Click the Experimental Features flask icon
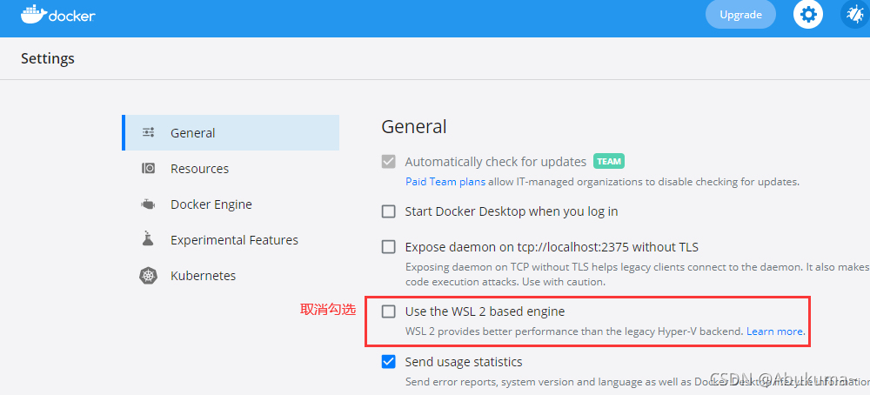 pos(147,239)
